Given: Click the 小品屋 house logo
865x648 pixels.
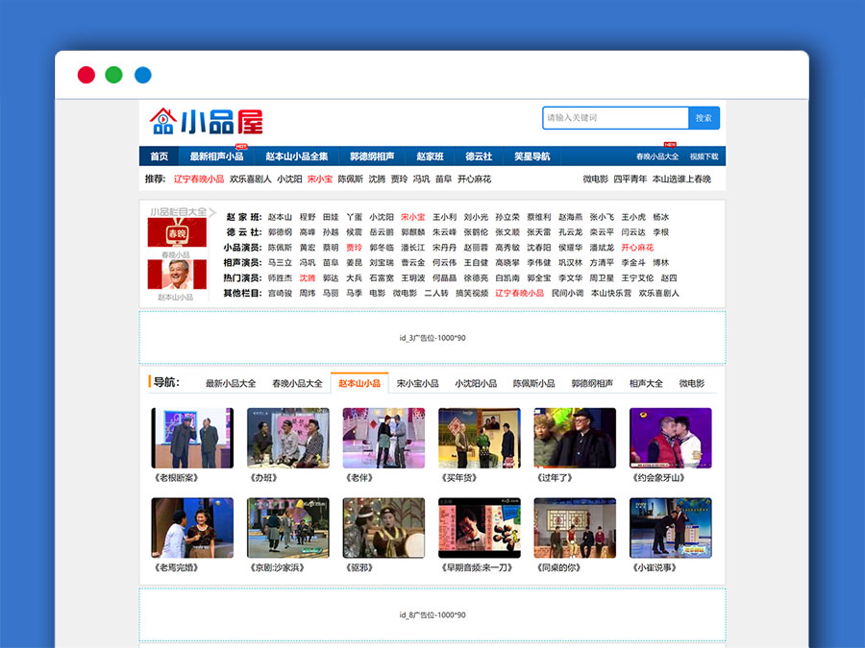Looking at the screenshot, I should 206,121.
